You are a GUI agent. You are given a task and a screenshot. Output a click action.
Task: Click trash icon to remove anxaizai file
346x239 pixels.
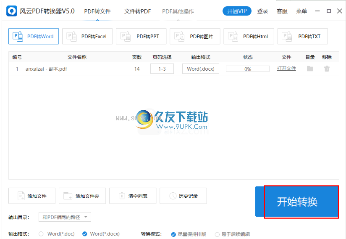pos(327,69)
